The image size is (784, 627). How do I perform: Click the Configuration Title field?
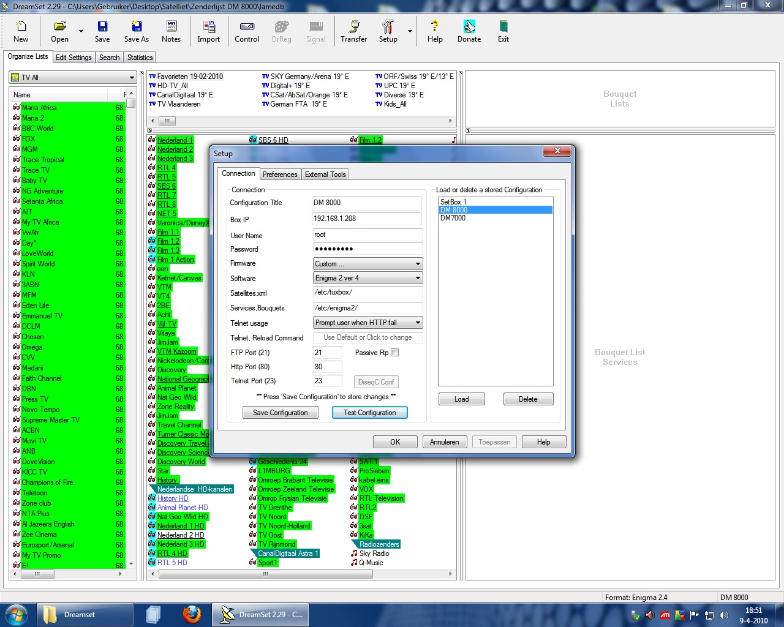click(367, 203)
